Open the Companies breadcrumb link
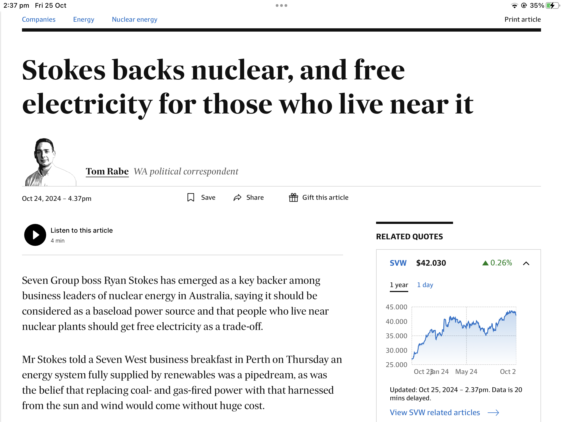 [39, 20]
